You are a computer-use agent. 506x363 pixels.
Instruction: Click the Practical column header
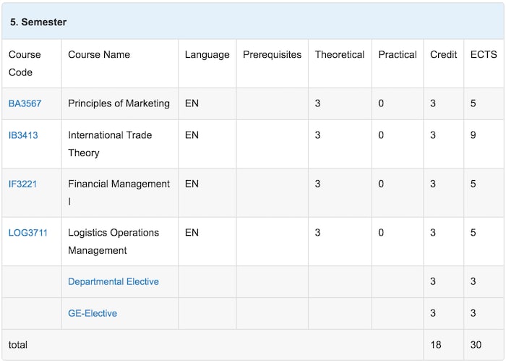[x=398, y=55]
